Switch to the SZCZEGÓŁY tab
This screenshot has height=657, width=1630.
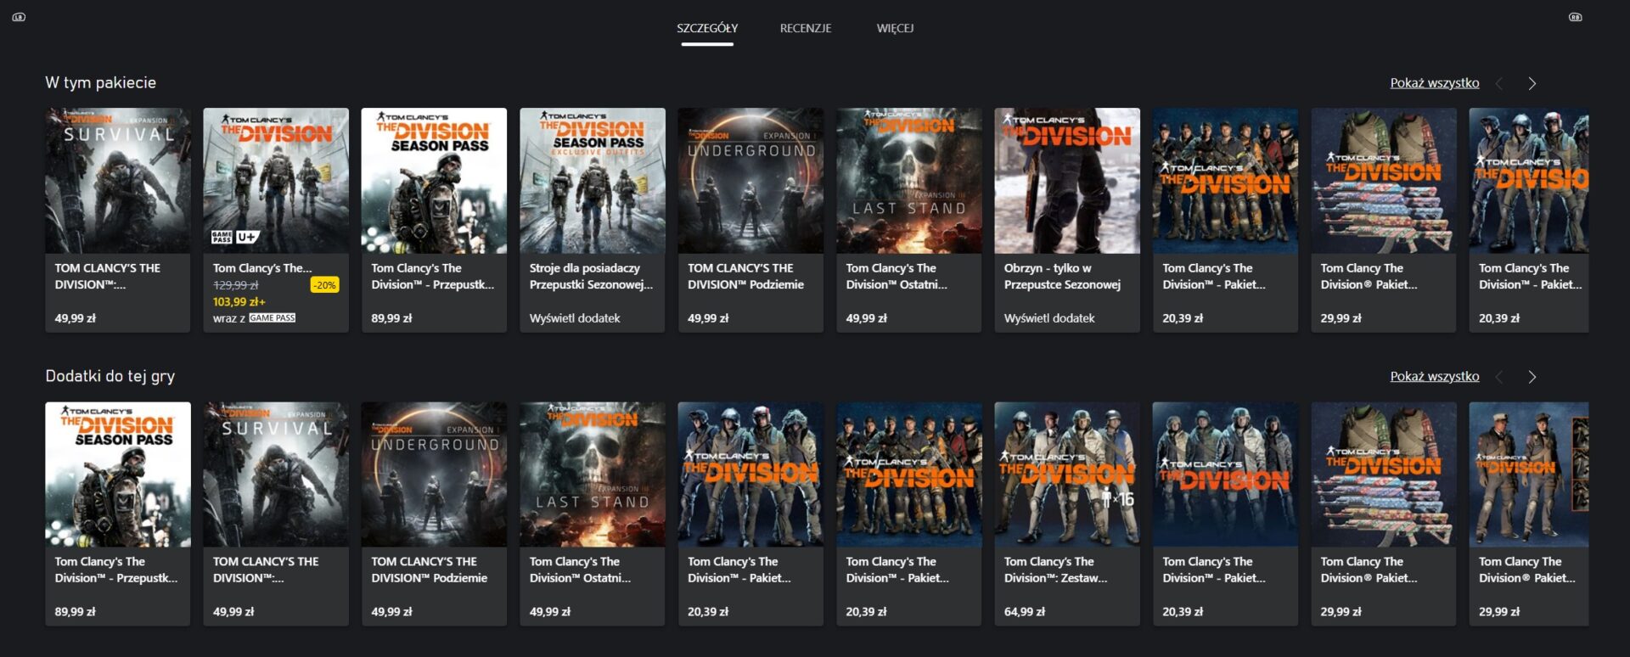tap(707, 28)
